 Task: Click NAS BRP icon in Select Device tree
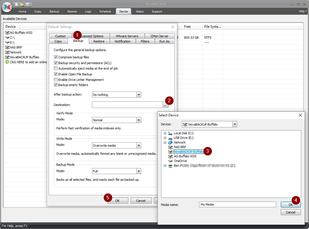click(x=170, y=147)
